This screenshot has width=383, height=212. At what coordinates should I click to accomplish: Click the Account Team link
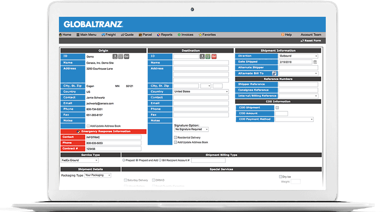point(311,35)
